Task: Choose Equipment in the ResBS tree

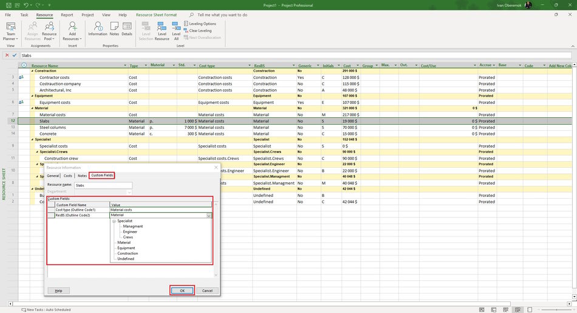Action: pos(126,248)
